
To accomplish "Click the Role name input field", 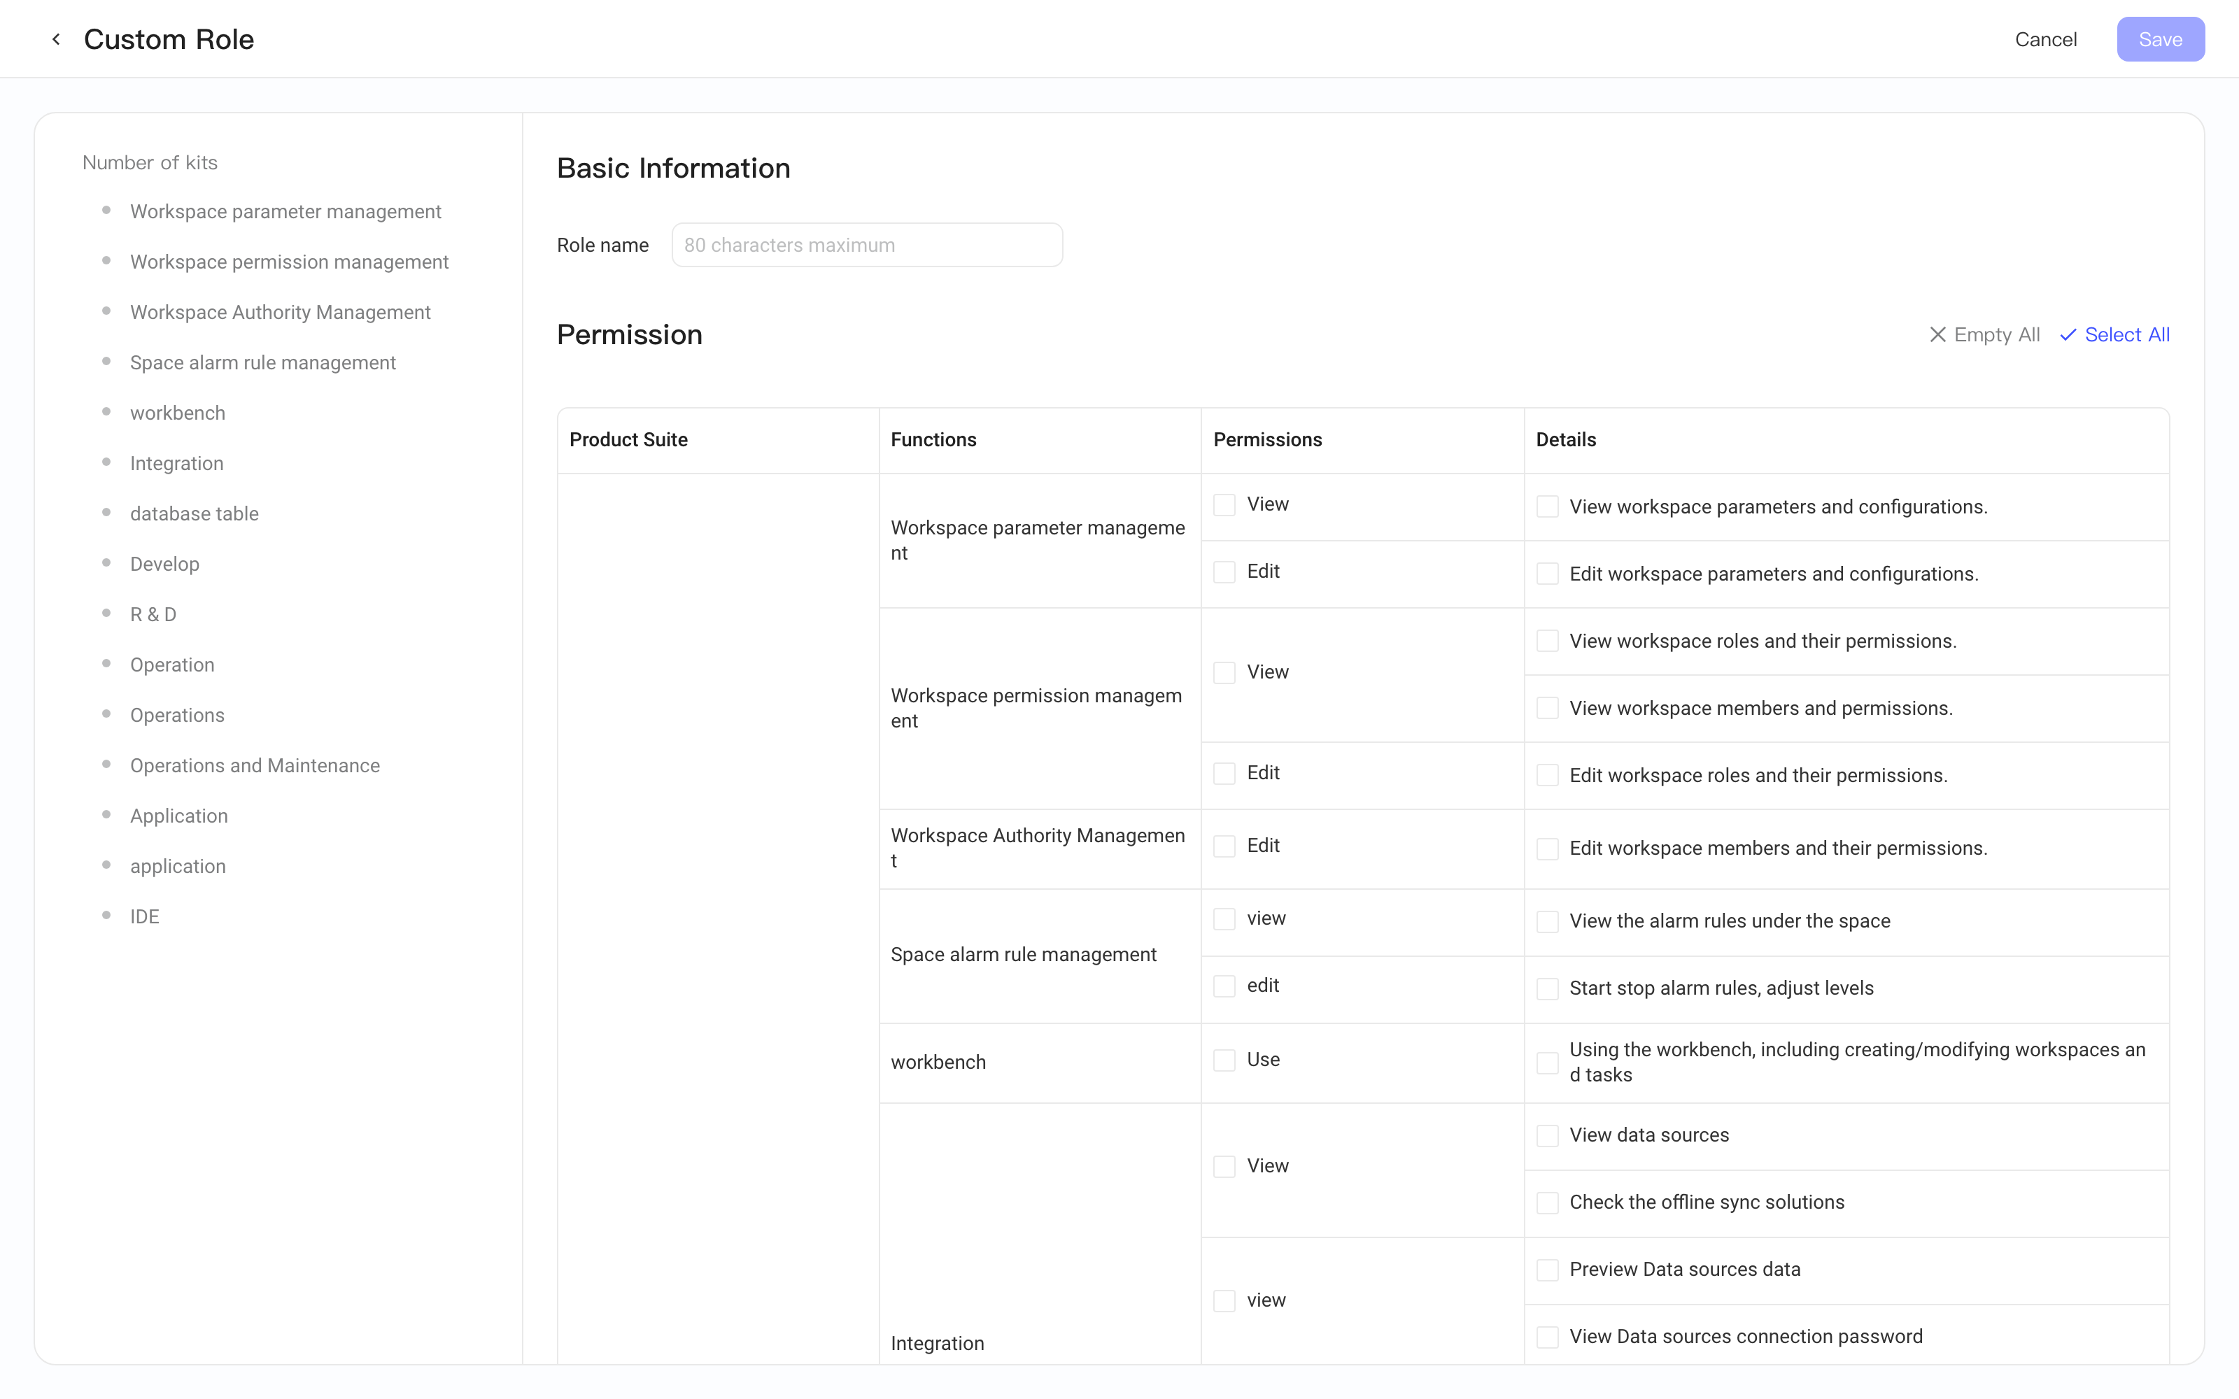I will [867, 246].
